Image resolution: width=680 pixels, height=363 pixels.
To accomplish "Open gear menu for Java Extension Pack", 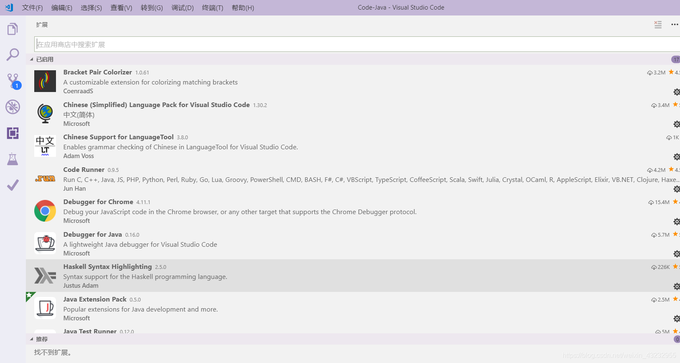I will [x=676, y=319].
